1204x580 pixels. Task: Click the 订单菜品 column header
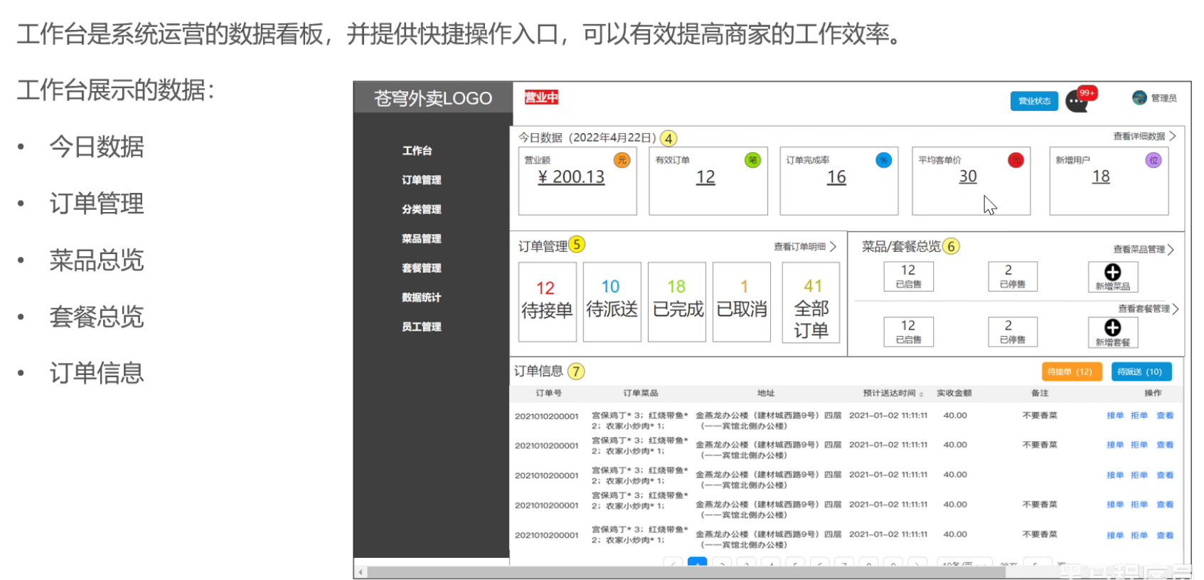(x=640, y=393)
